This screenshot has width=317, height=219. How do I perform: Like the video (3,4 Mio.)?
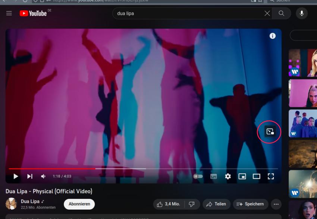tap(169, 204)
